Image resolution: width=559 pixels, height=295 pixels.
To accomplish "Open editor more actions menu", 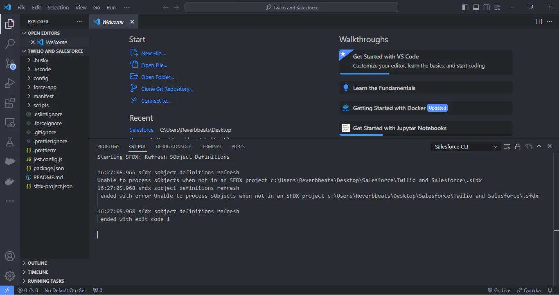I will point(550,22).
